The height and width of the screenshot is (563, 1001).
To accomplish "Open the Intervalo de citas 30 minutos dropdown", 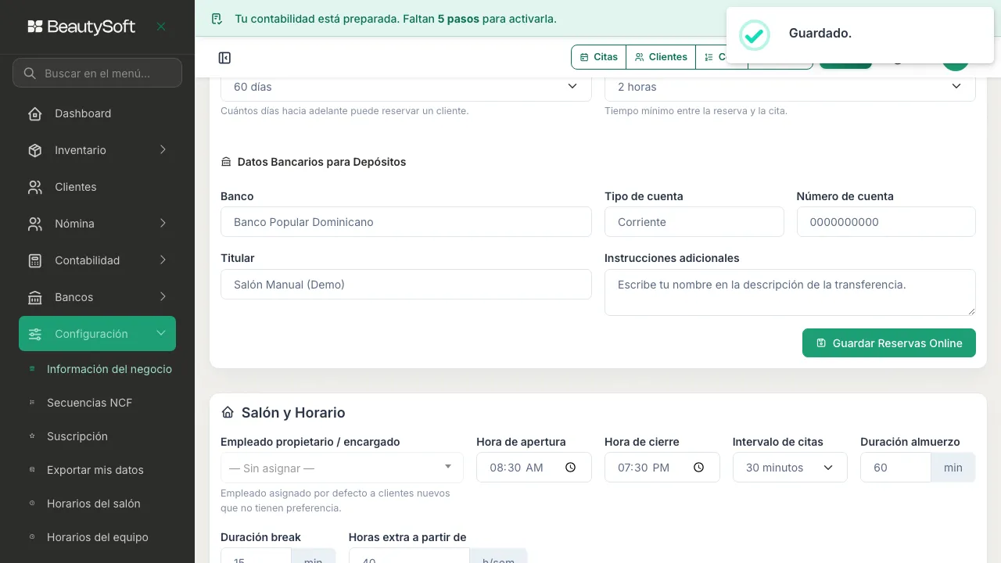I will point(790,468).
